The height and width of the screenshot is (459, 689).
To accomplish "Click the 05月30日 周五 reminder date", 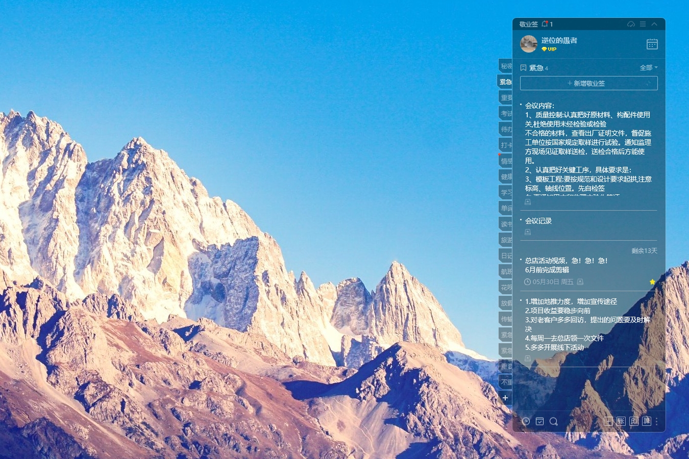I will tap(553, 282).
